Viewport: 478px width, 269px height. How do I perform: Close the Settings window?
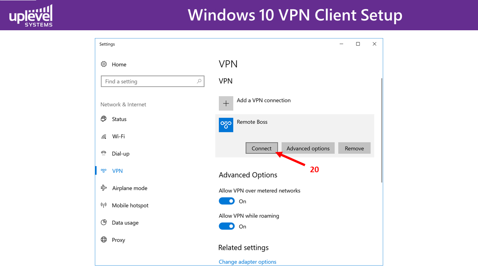click(375, 44)
